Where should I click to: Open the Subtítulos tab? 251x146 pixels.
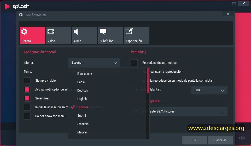click(x=111, y=35)
